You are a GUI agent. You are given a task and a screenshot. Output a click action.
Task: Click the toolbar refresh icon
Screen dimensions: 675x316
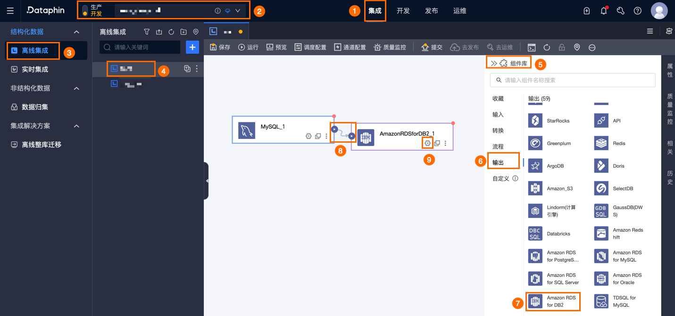(547, 47)
